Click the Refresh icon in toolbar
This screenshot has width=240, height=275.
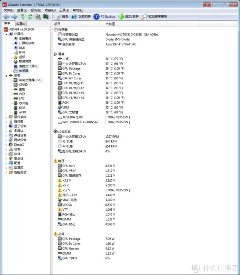click(x=30, y=17)
